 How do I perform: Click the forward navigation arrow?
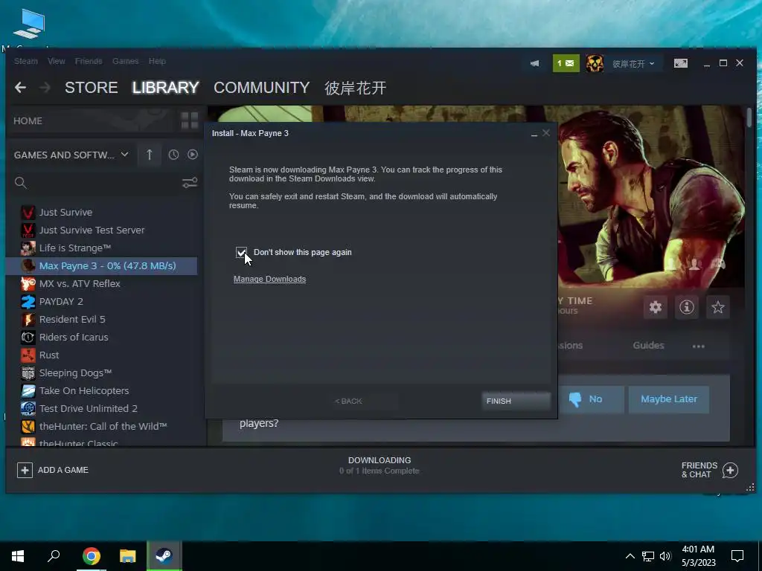coord(45,88)
